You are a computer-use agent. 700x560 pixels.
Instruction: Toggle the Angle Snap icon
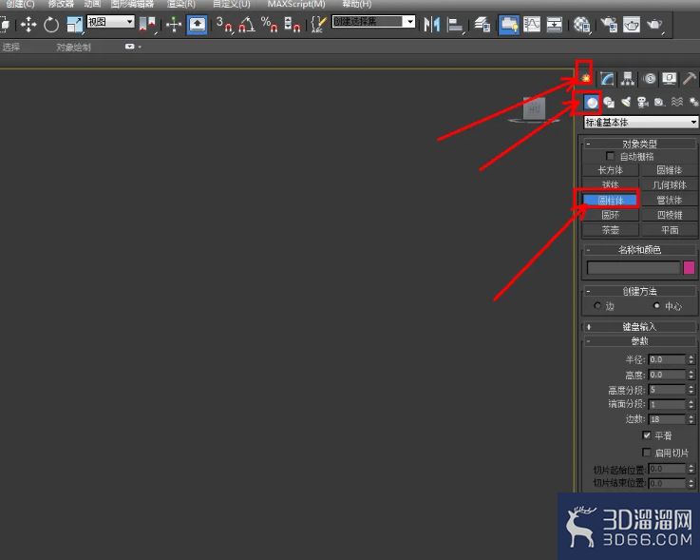pos(246,24)
